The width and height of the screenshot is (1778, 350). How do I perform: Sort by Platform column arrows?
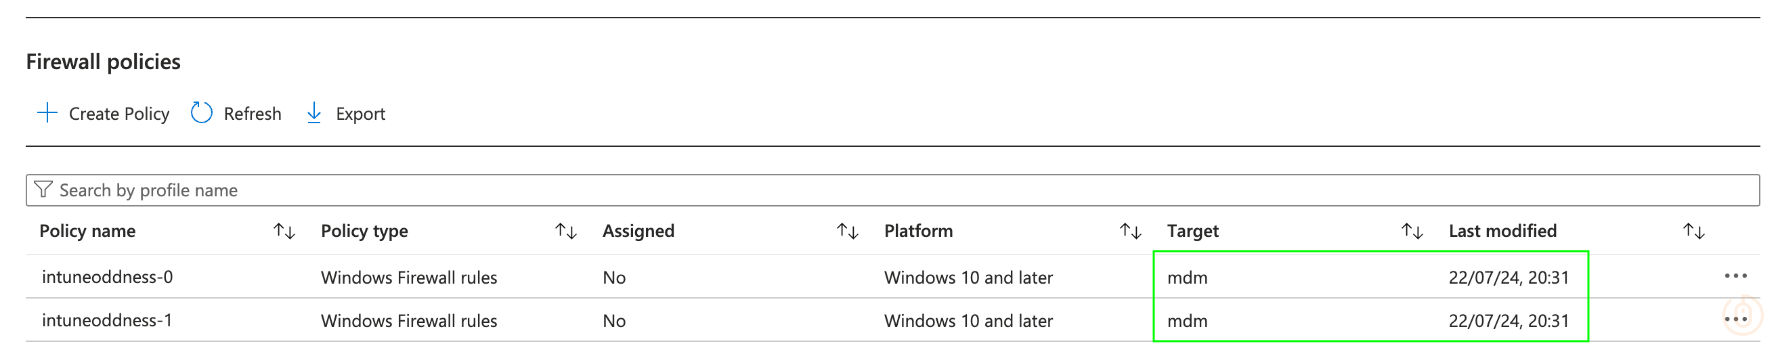point(1130,231)
